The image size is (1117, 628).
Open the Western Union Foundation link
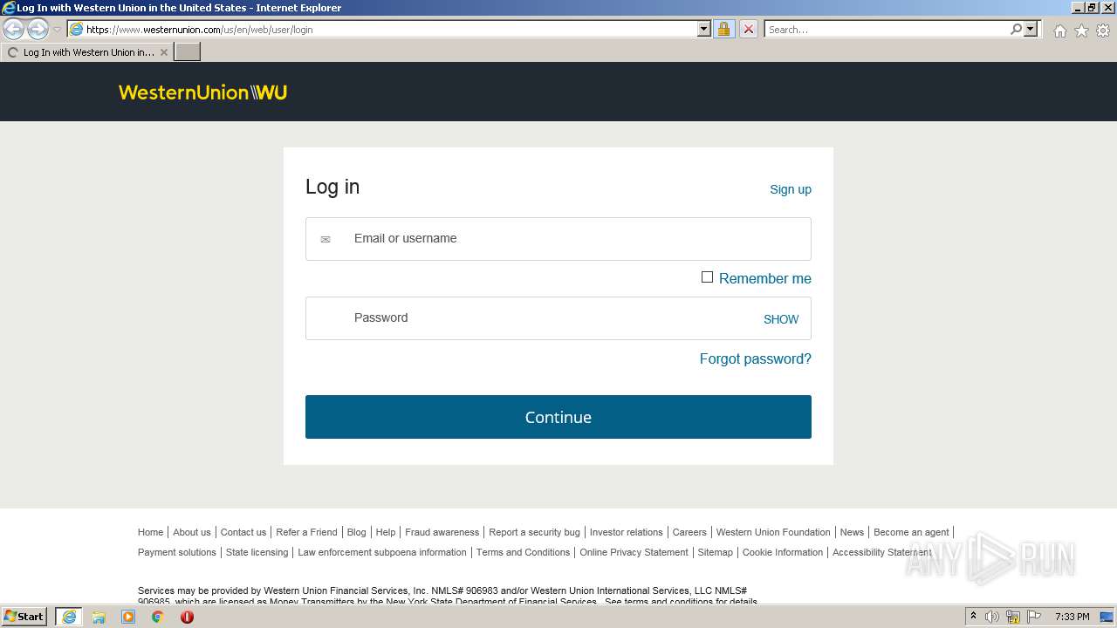pyautogui.click(x=773, y=532)
